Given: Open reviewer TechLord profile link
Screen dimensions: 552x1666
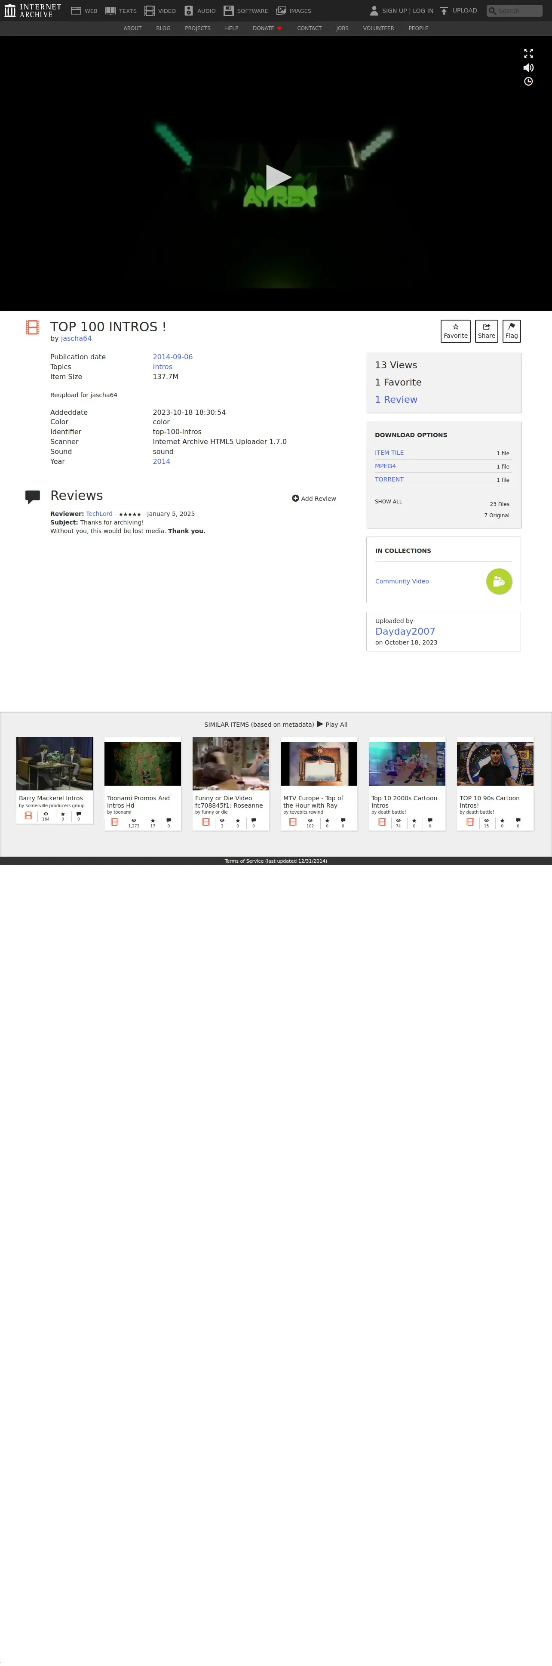Looking at the screenshot, I should pos(99,514).
